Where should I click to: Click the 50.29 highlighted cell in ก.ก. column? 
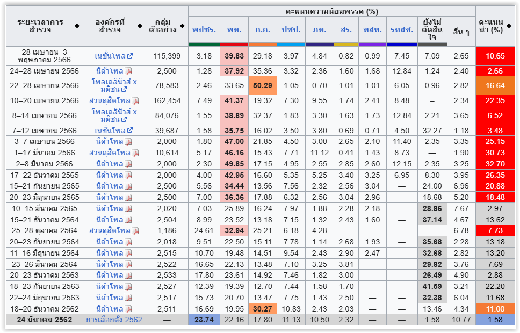coord(263,85)
